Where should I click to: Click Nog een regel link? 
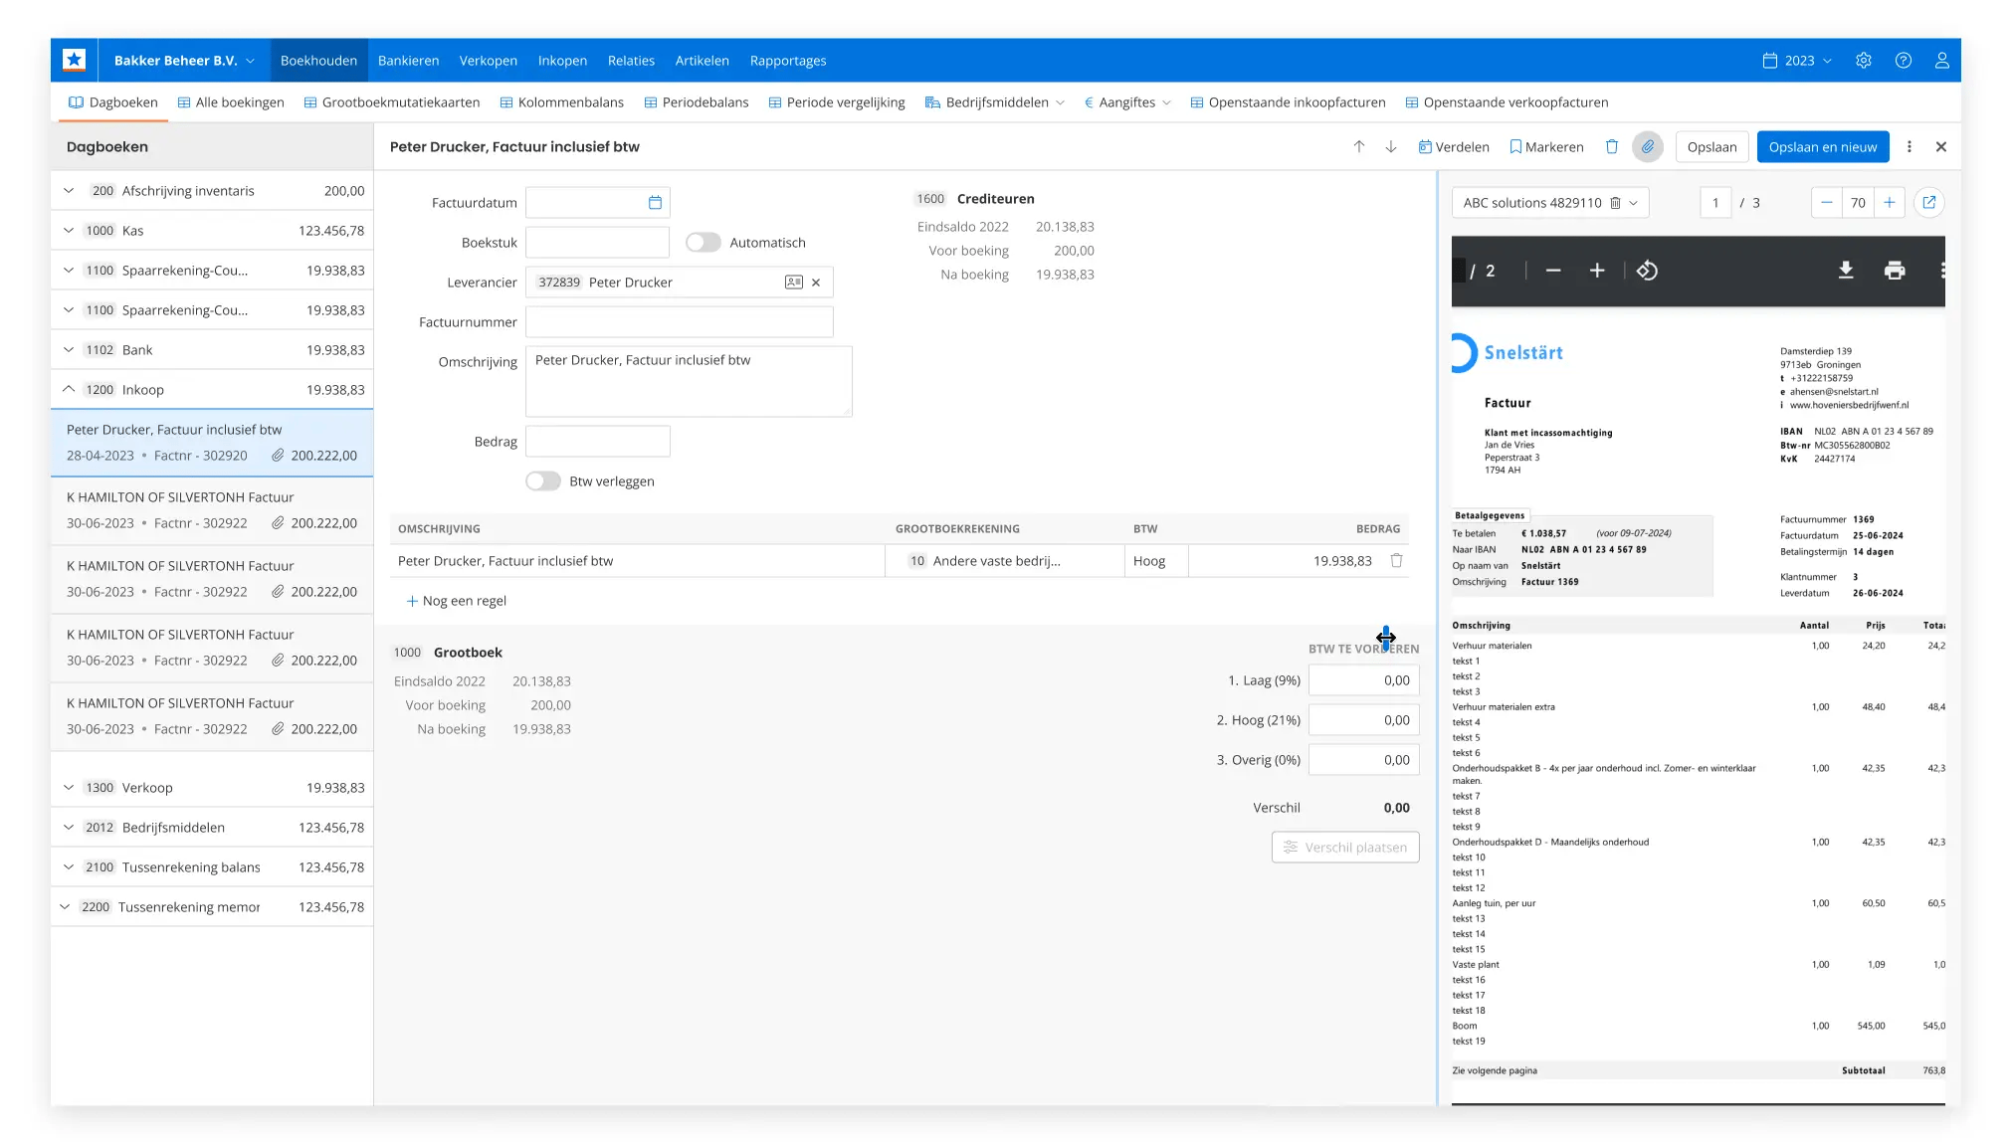[x=457, y=601]
